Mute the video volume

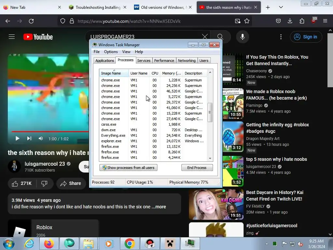click(41, 139)
